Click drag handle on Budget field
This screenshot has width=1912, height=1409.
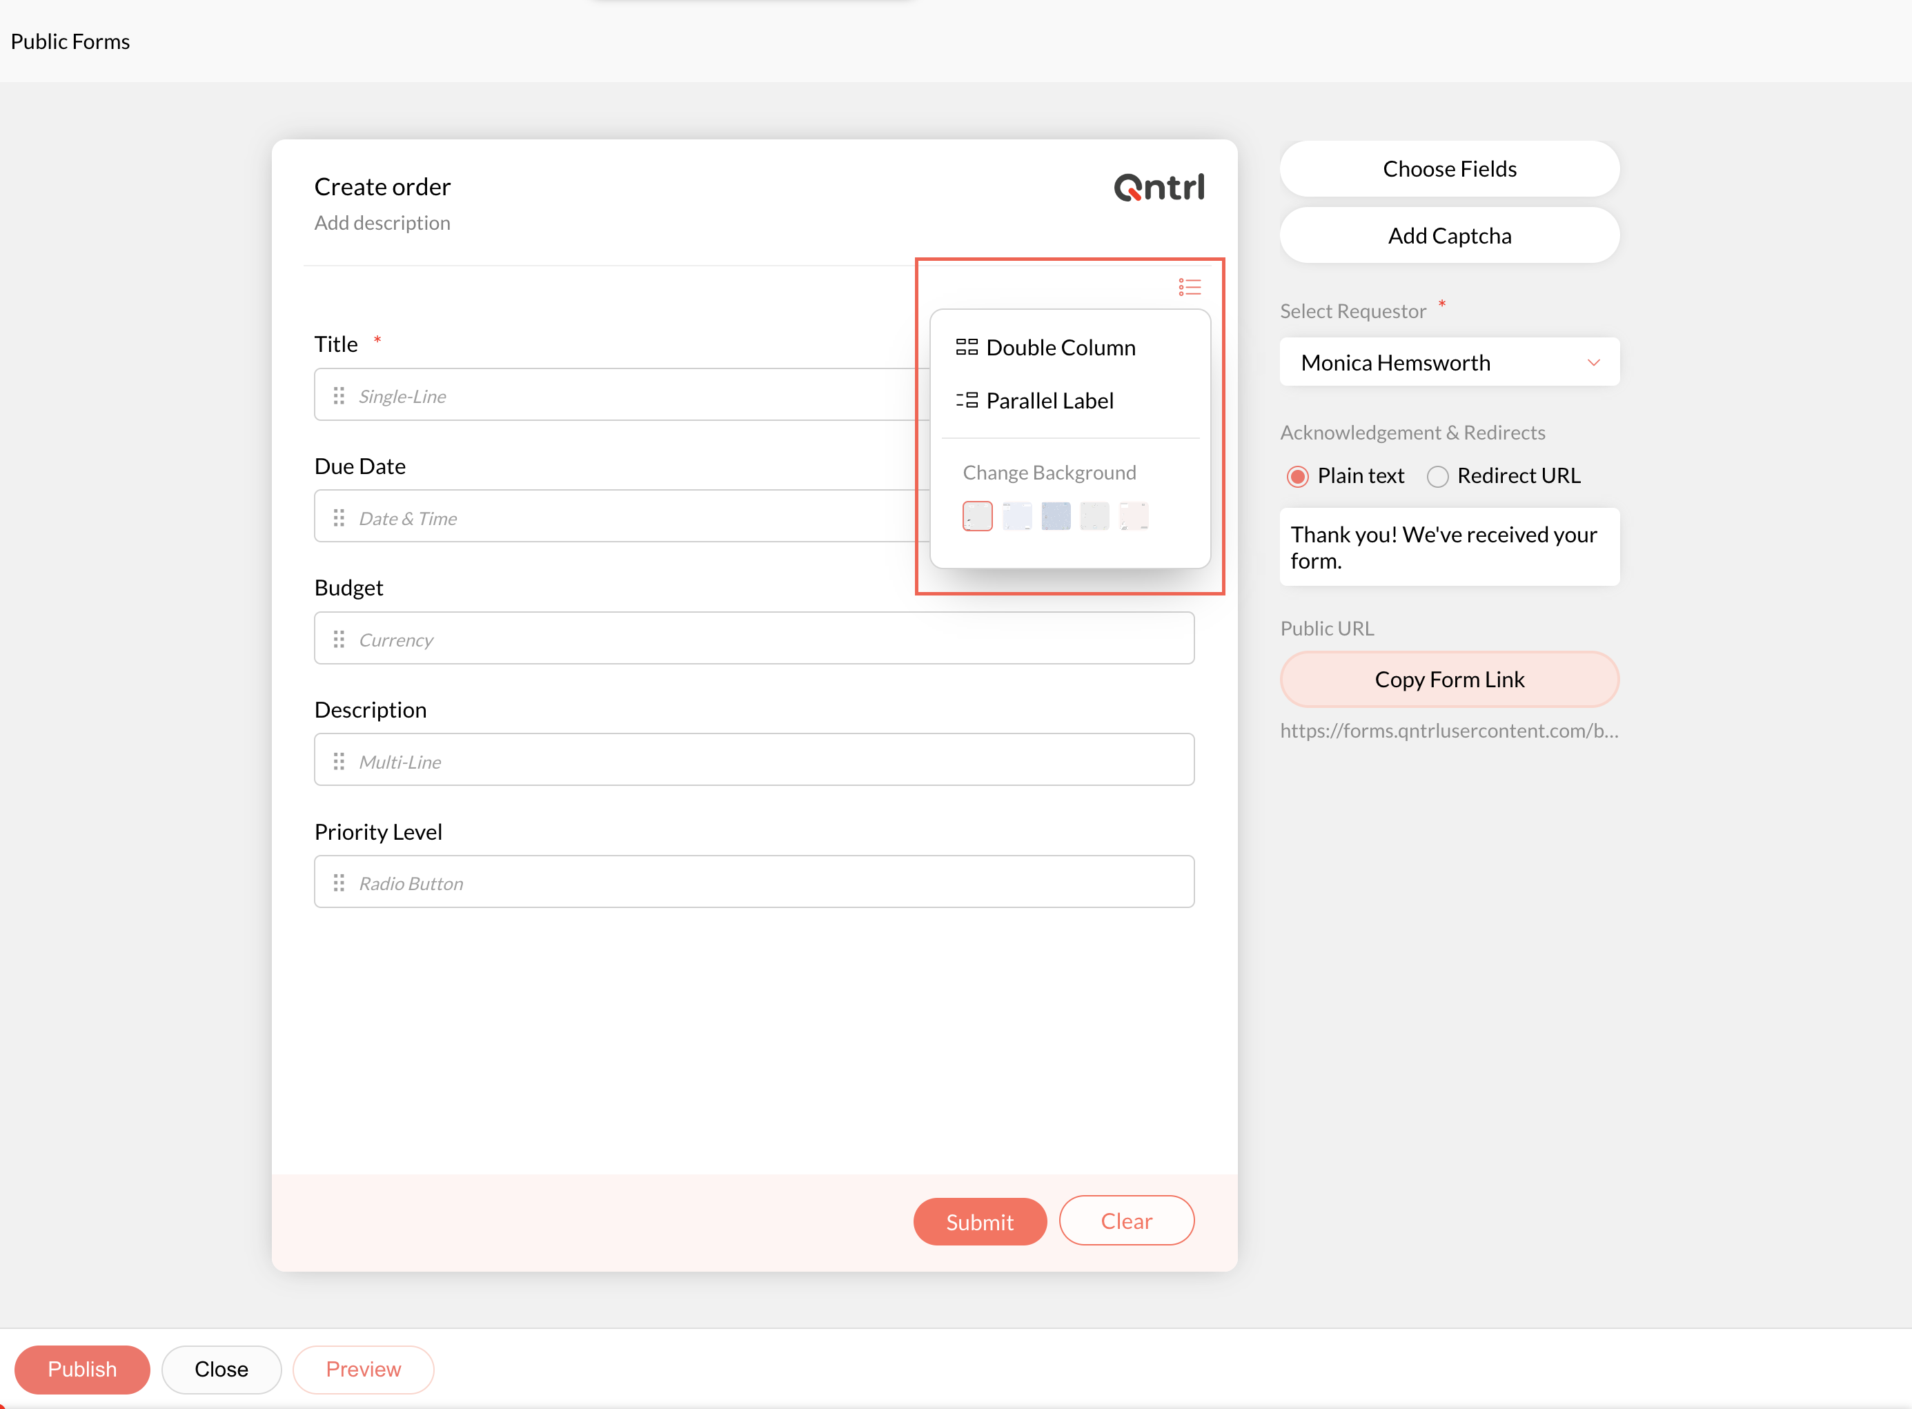click(339, 640)
